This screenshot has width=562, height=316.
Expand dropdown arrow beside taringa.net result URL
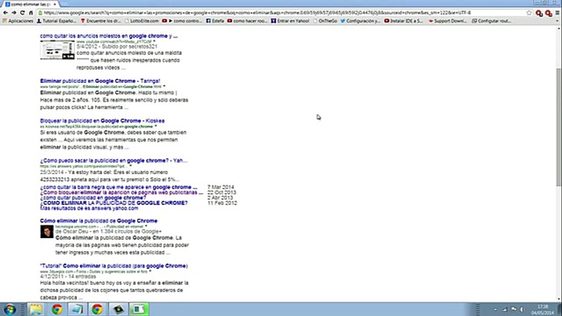tap(164, 86)
